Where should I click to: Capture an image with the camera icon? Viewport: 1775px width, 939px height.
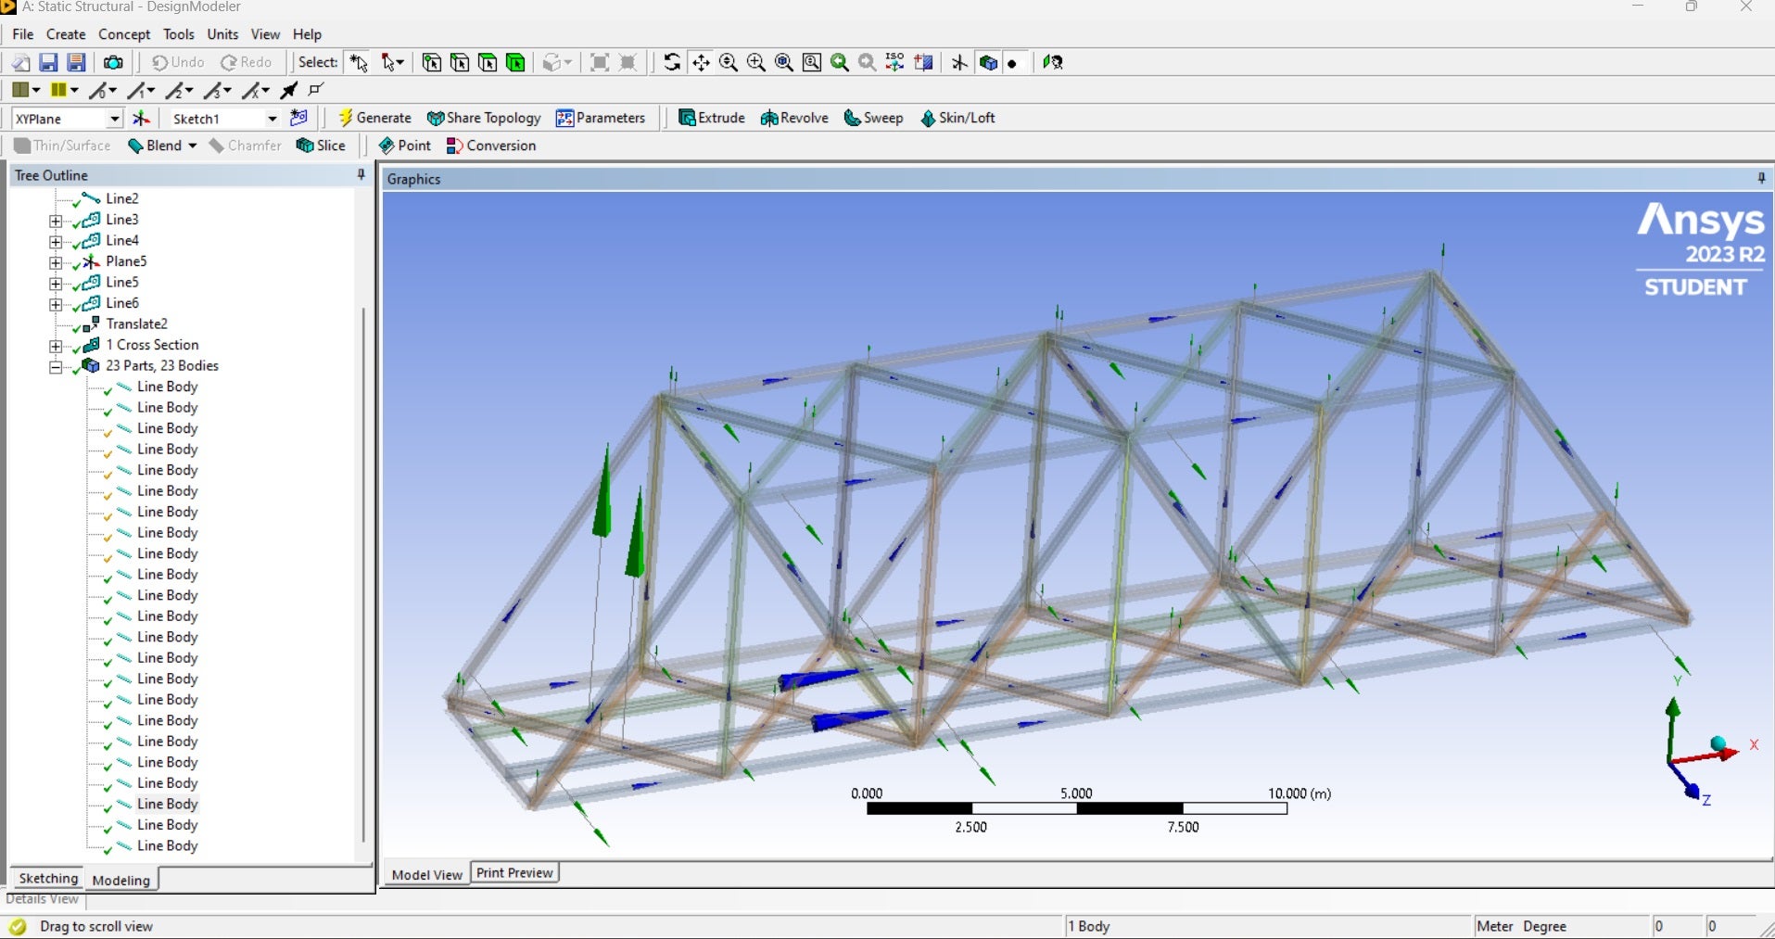[x=113, y=62]
